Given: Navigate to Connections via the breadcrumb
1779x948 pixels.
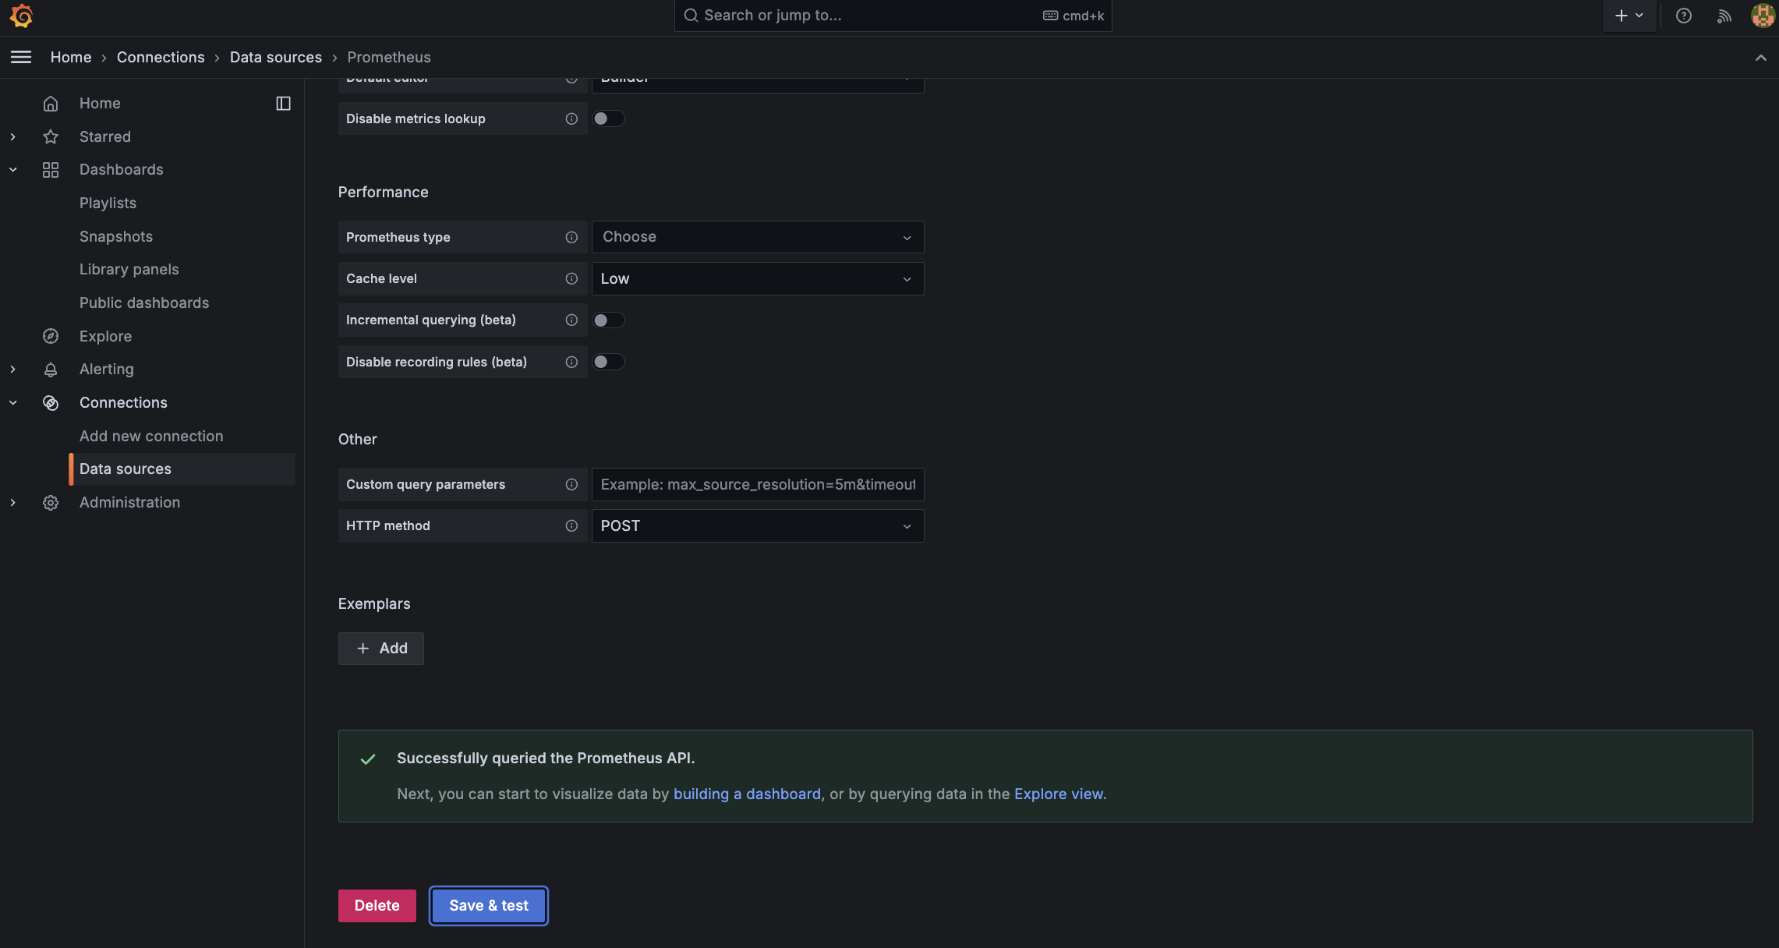Looking at the screenshot, I should (161, 57).
